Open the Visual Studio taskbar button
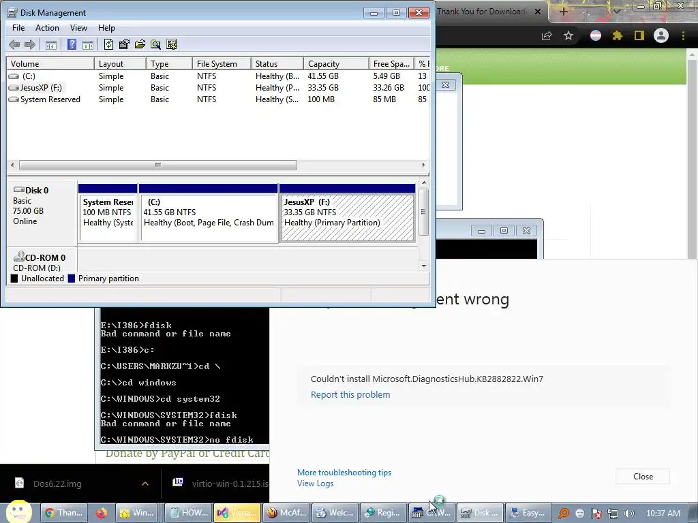 pyautogui.click(x=237, y=513)
